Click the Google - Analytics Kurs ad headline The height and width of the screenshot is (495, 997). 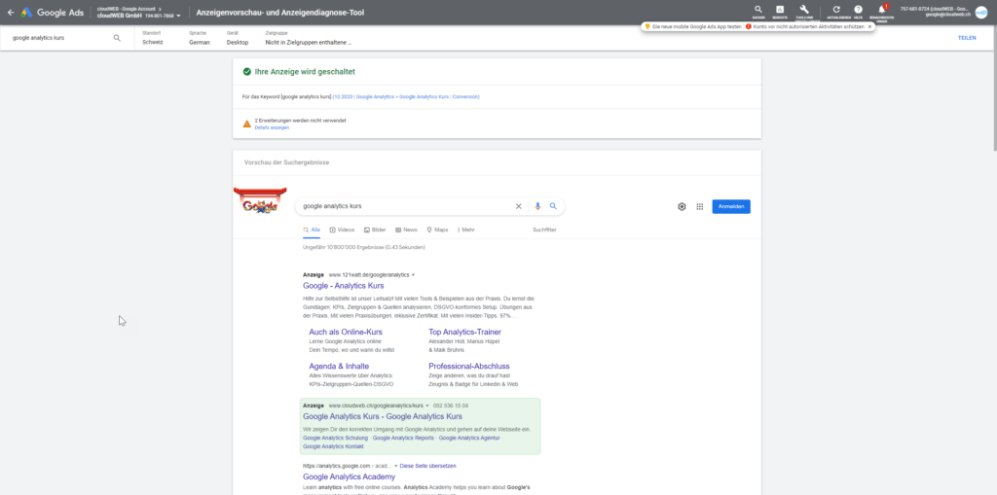pos(344,286)
